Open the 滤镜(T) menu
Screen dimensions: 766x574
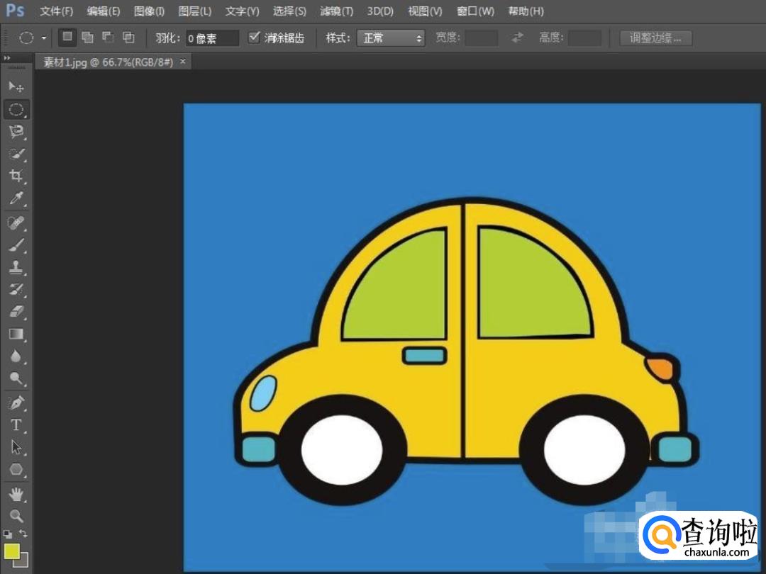[x=336, y=11]
